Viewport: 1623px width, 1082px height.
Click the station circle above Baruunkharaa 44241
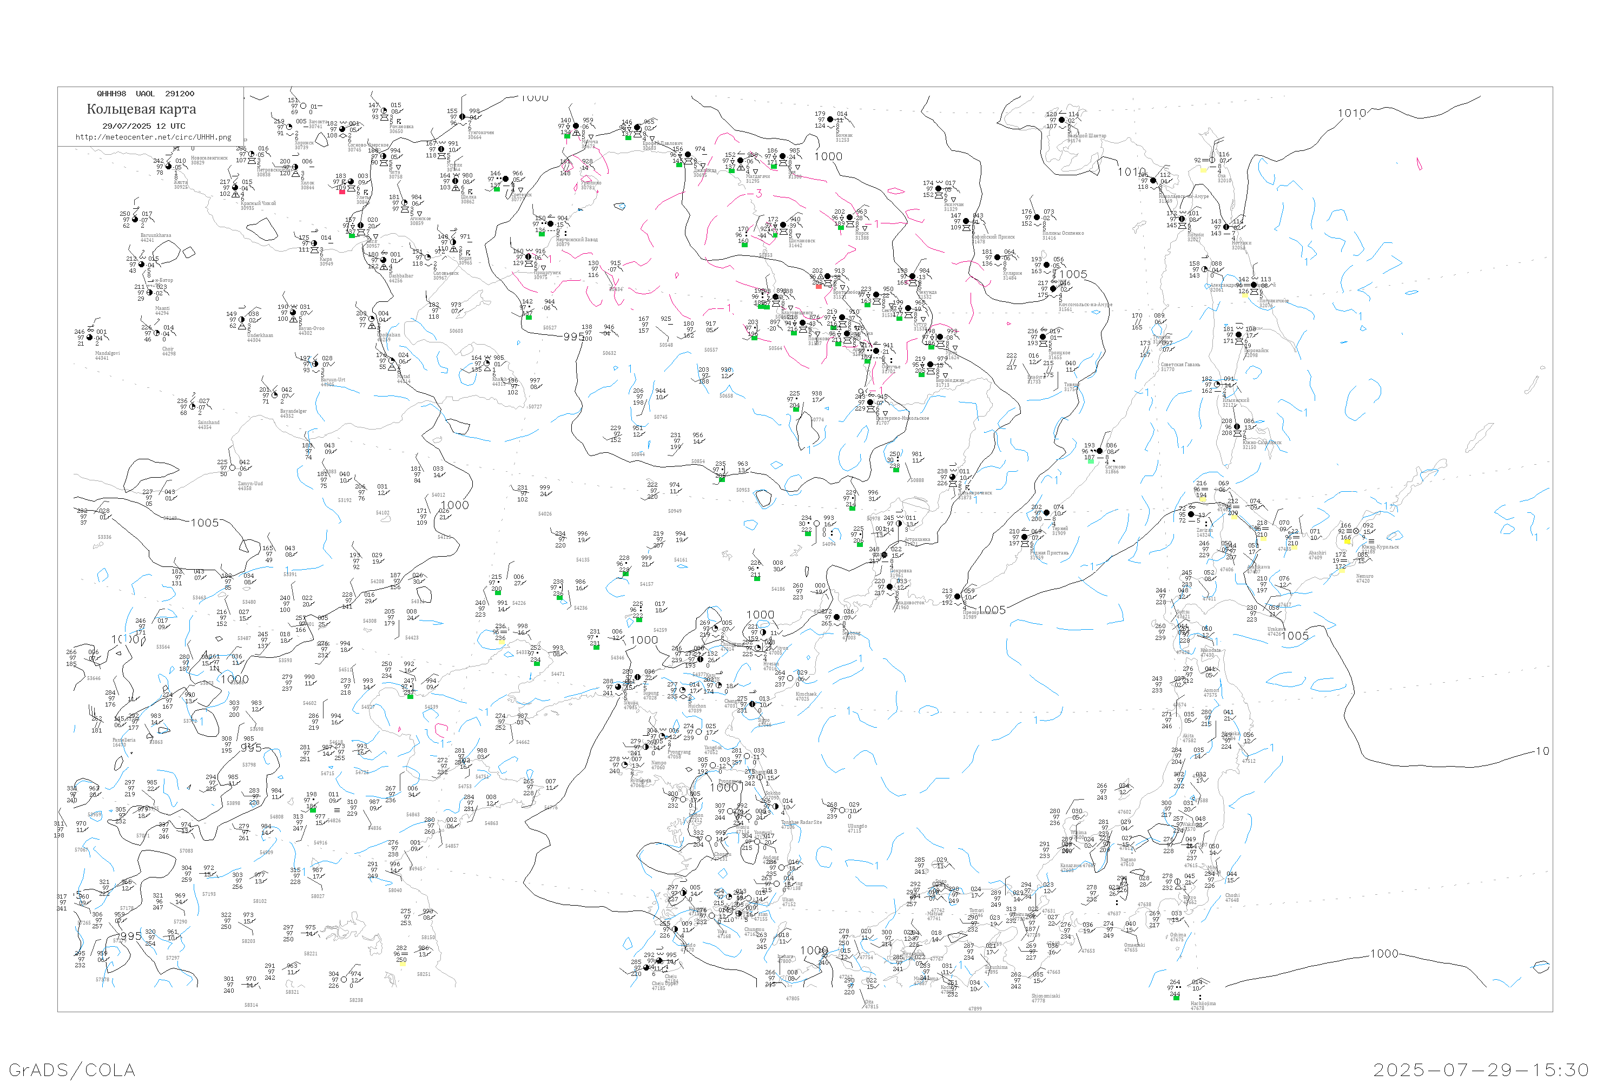point(135,220)
